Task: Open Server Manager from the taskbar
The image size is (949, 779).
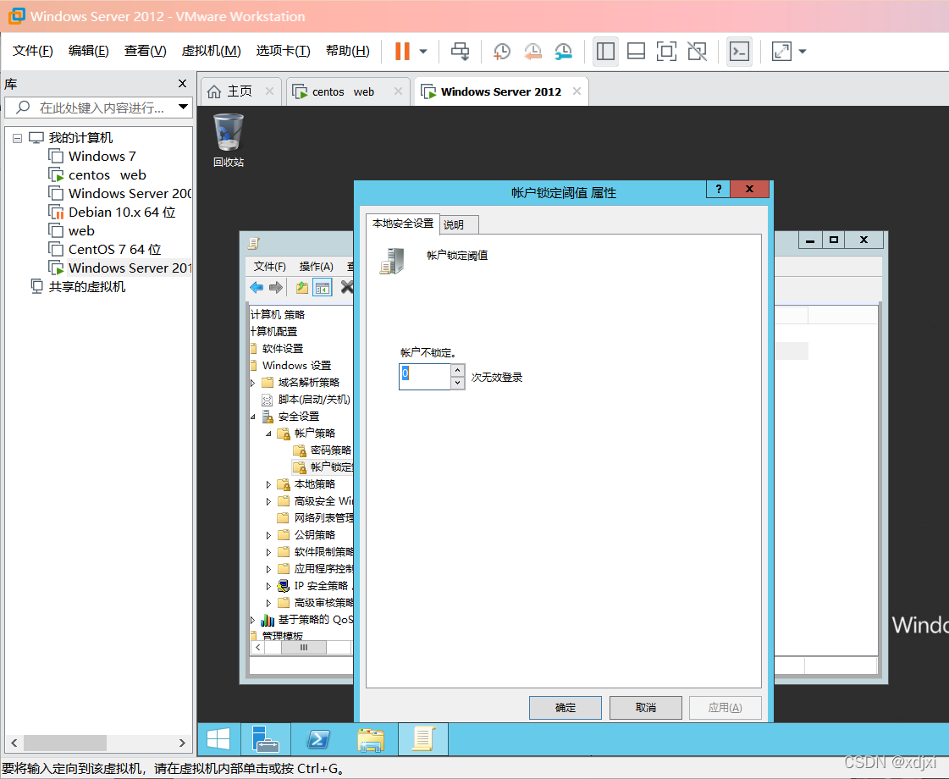Action: (265, 740)
